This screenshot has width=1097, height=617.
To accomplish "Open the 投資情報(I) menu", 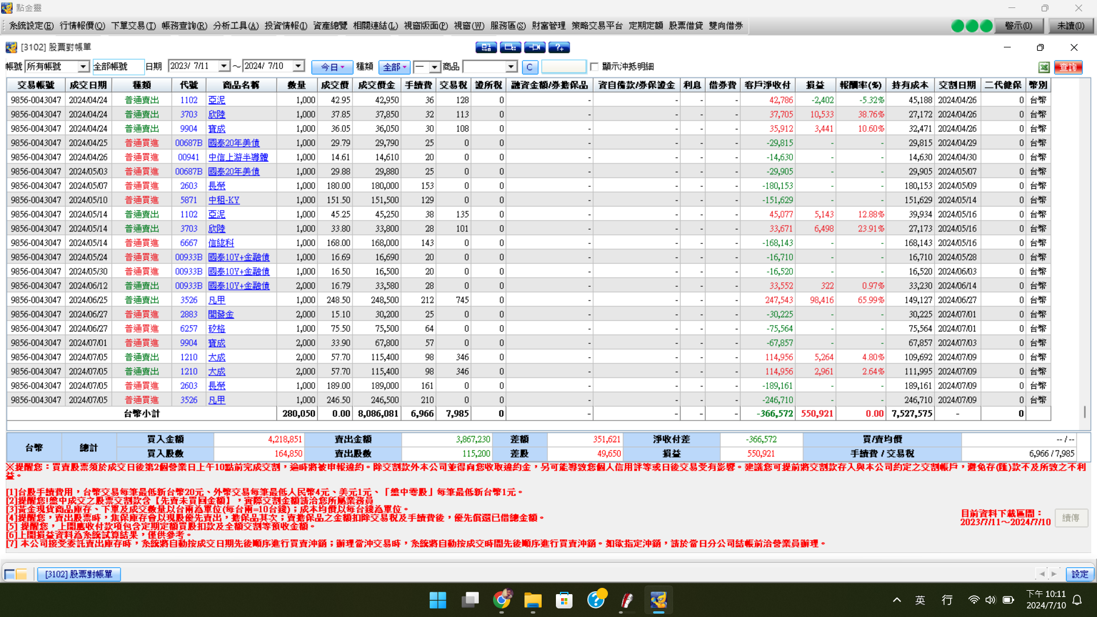I will point(286,26).
